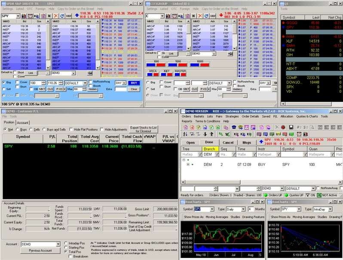343x260 pixels.
Task: Open the SPY symbol dropdown in SPY window
Action: [18, 16]
